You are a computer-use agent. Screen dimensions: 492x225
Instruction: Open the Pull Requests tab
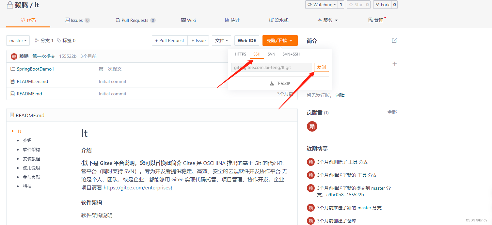point(135,20)
